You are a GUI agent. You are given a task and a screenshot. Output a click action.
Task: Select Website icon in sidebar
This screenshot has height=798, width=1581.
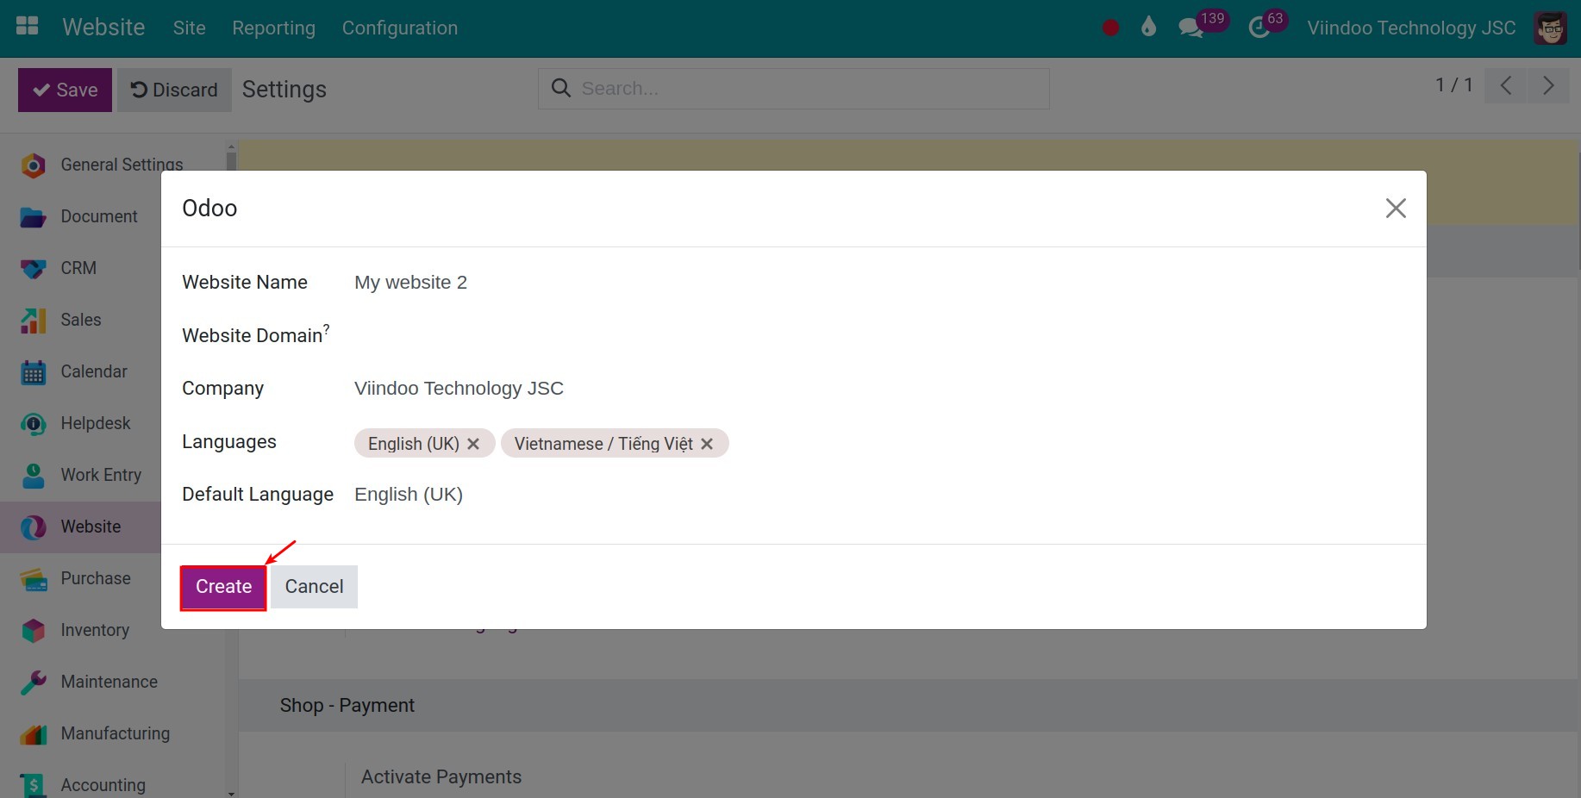(33, 527)
